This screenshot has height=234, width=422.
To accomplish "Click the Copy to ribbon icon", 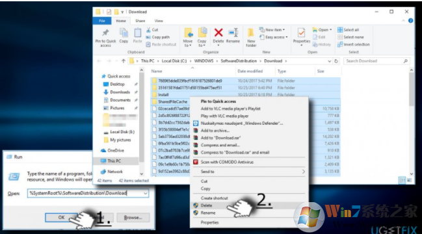I will [202, 32].
